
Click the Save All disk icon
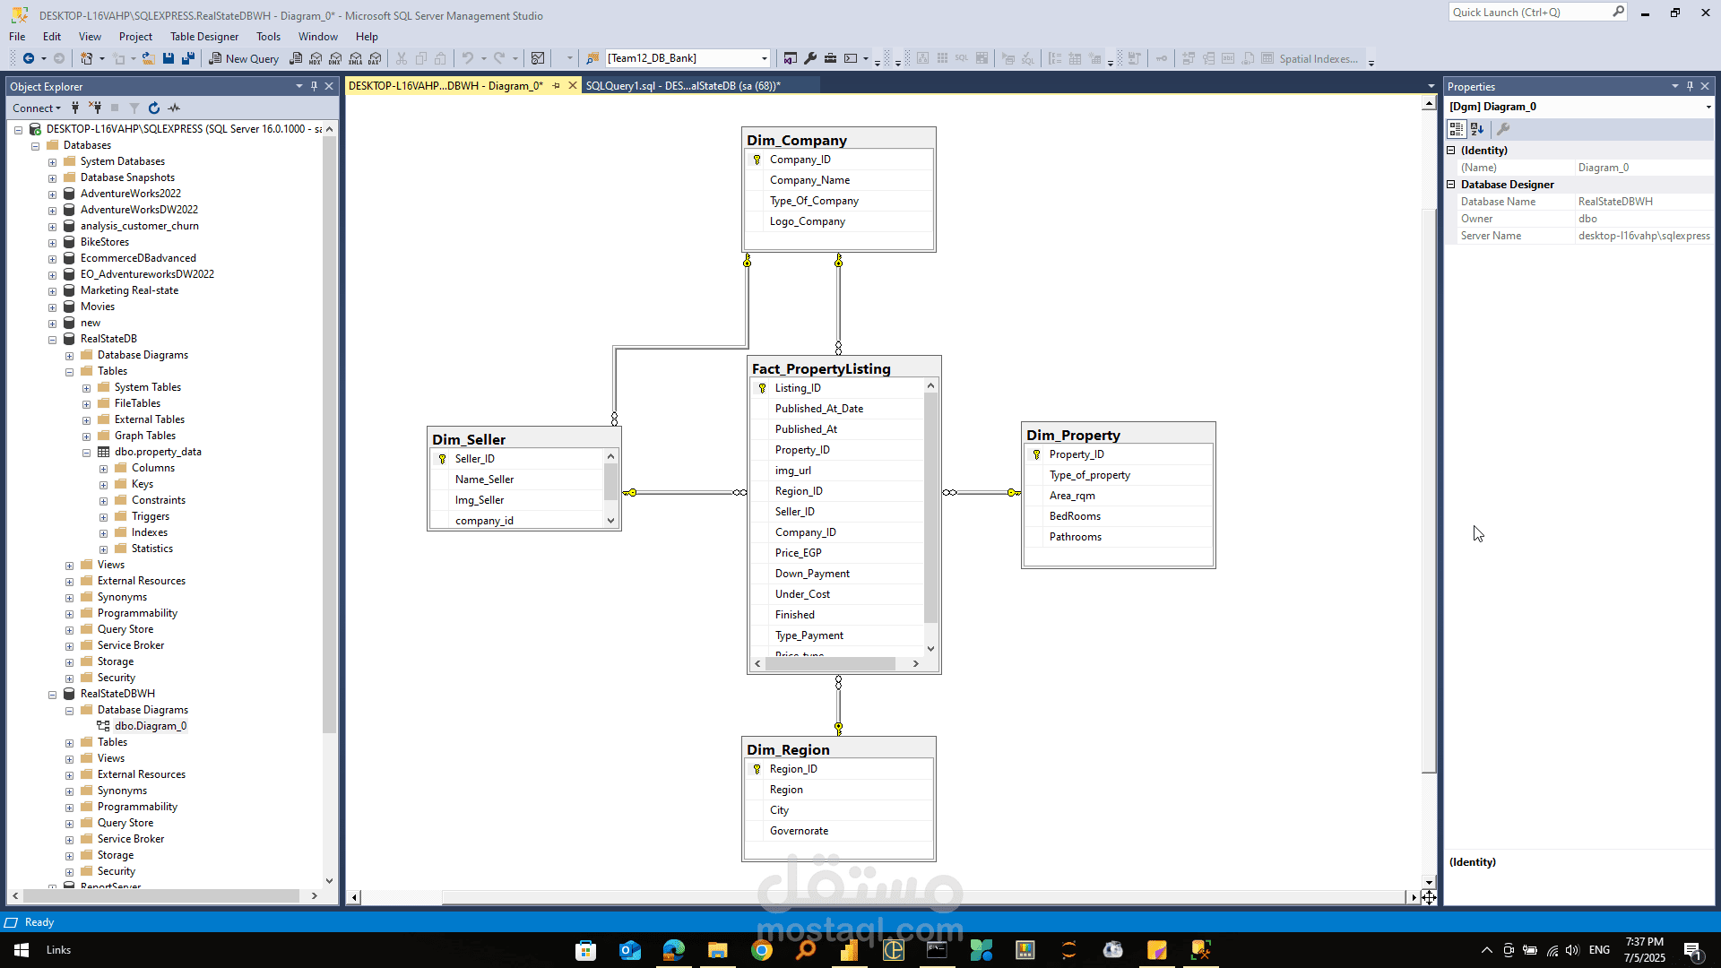tap(187, 58)
